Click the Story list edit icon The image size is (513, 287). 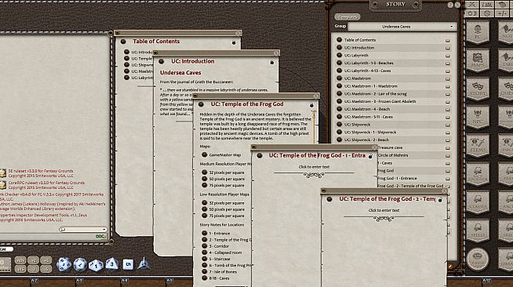tap(450, 267)
